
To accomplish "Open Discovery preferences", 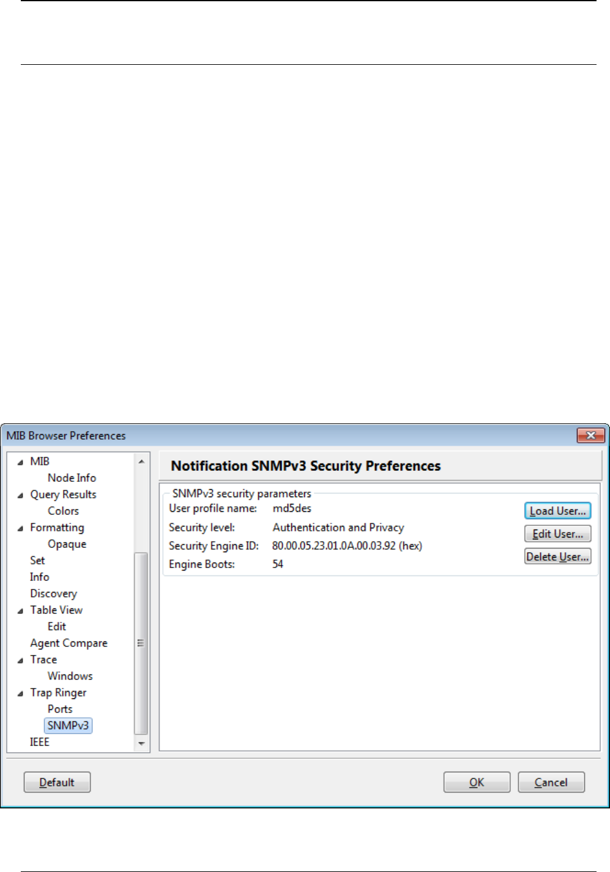I will point(53,593).
